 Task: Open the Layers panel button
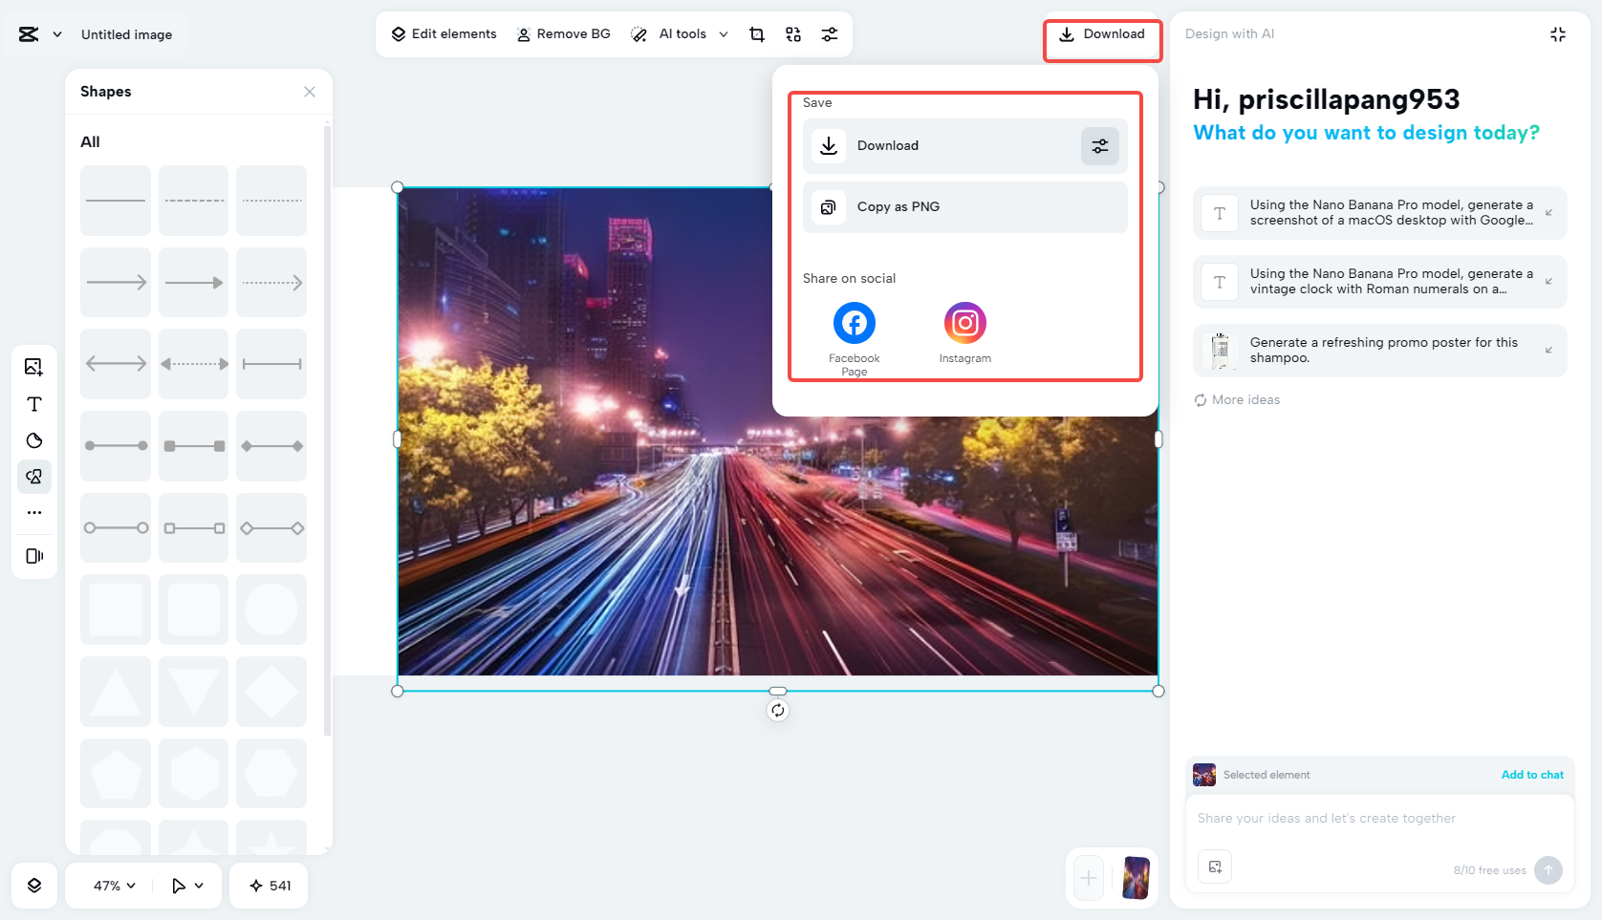pos(34,886)
